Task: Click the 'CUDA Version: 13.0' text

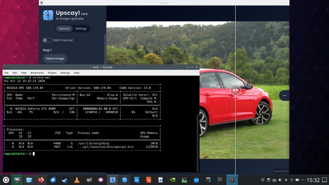Action: (135, 88)
